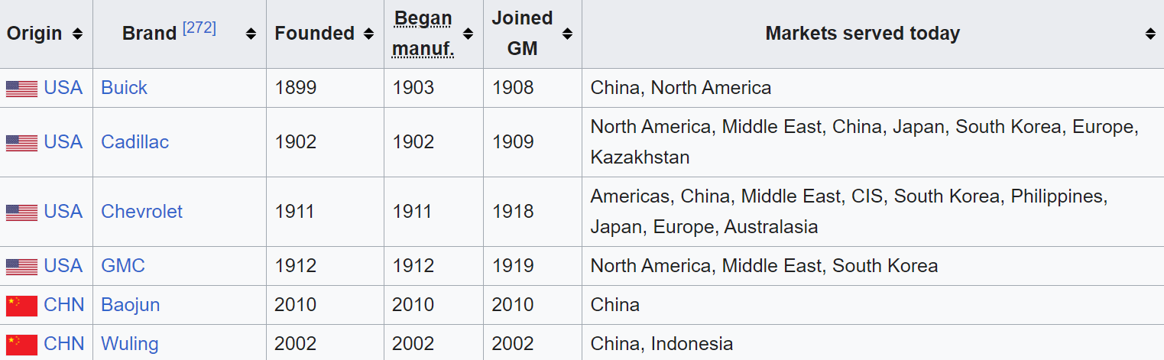Sort by Markets served today arrows
This screenshot has width=1164, height=360.
pyautogui.click(x=1150, y=34)
